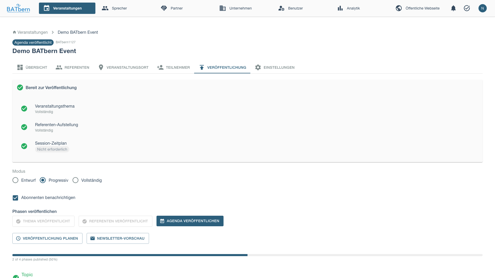Click the green check next to Referenten-Aufstellung
The width and height of the screenshot is (495, 278).
(24, 127)
